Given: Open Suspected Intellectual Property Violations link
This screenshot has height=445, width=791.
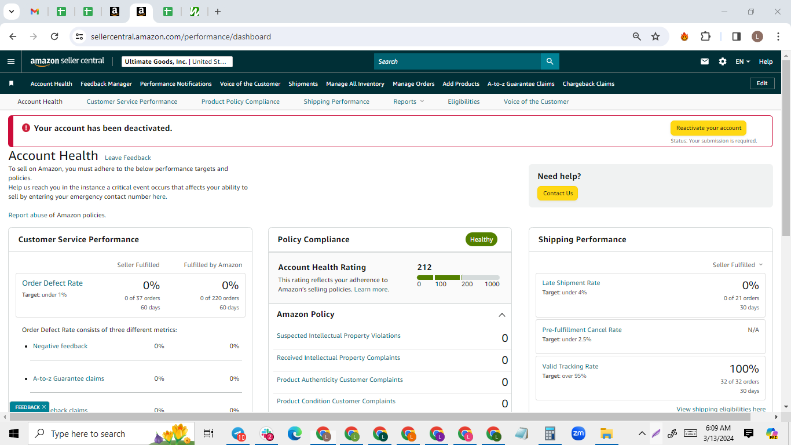Looking at the screenshot, I should [339, 335].
